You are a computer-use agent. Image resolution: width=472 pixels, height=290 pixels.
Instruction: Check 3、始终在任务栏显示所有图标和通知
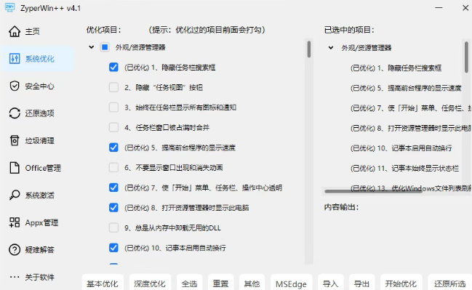point(113,108)
